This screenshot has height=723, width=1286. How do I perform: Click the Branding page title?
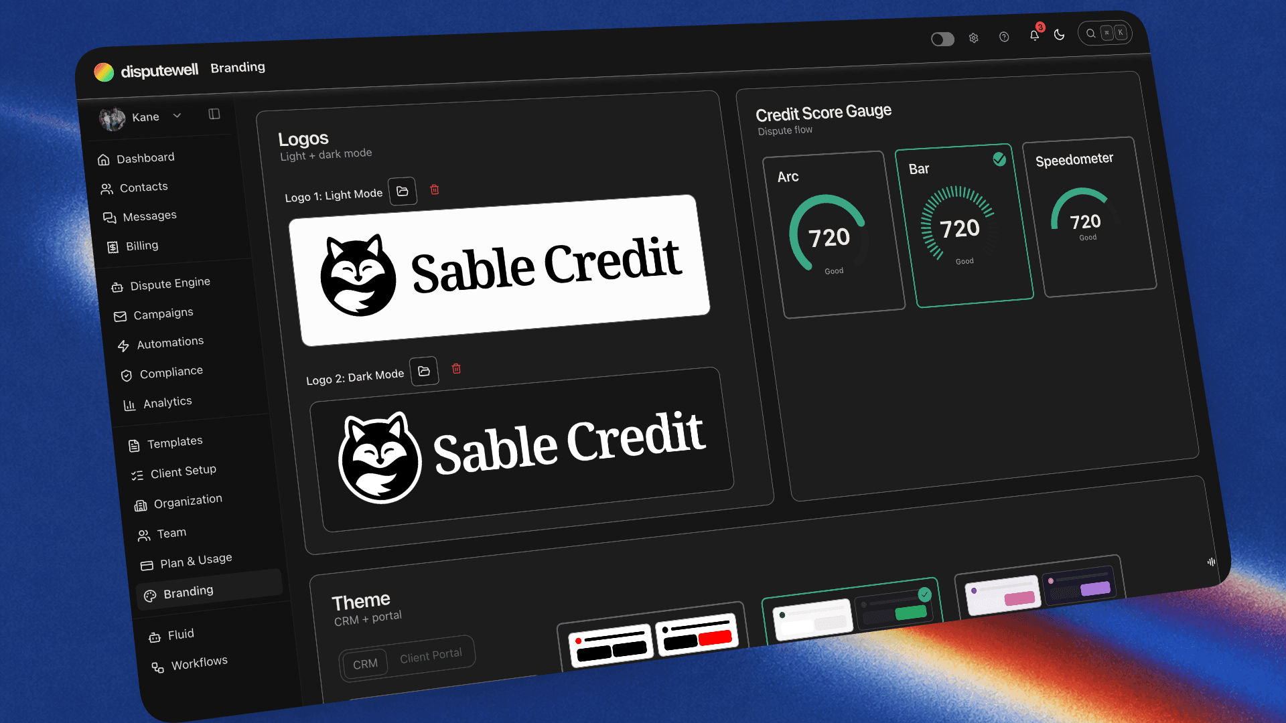238,68
